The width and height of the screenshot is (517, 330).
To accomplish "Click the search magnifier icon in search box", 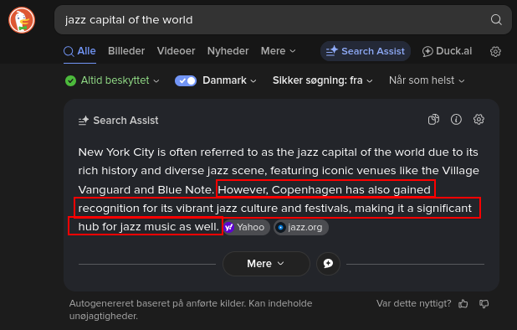I will pyautogui.click(x=496, y=20).
